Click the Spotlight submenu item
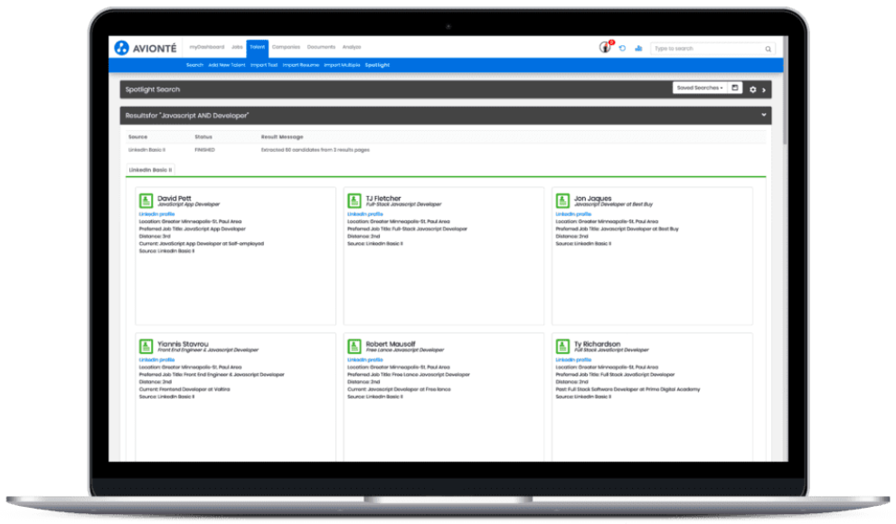Image resolution: width=896 pixels, height=524 pixels. (377, 65)
